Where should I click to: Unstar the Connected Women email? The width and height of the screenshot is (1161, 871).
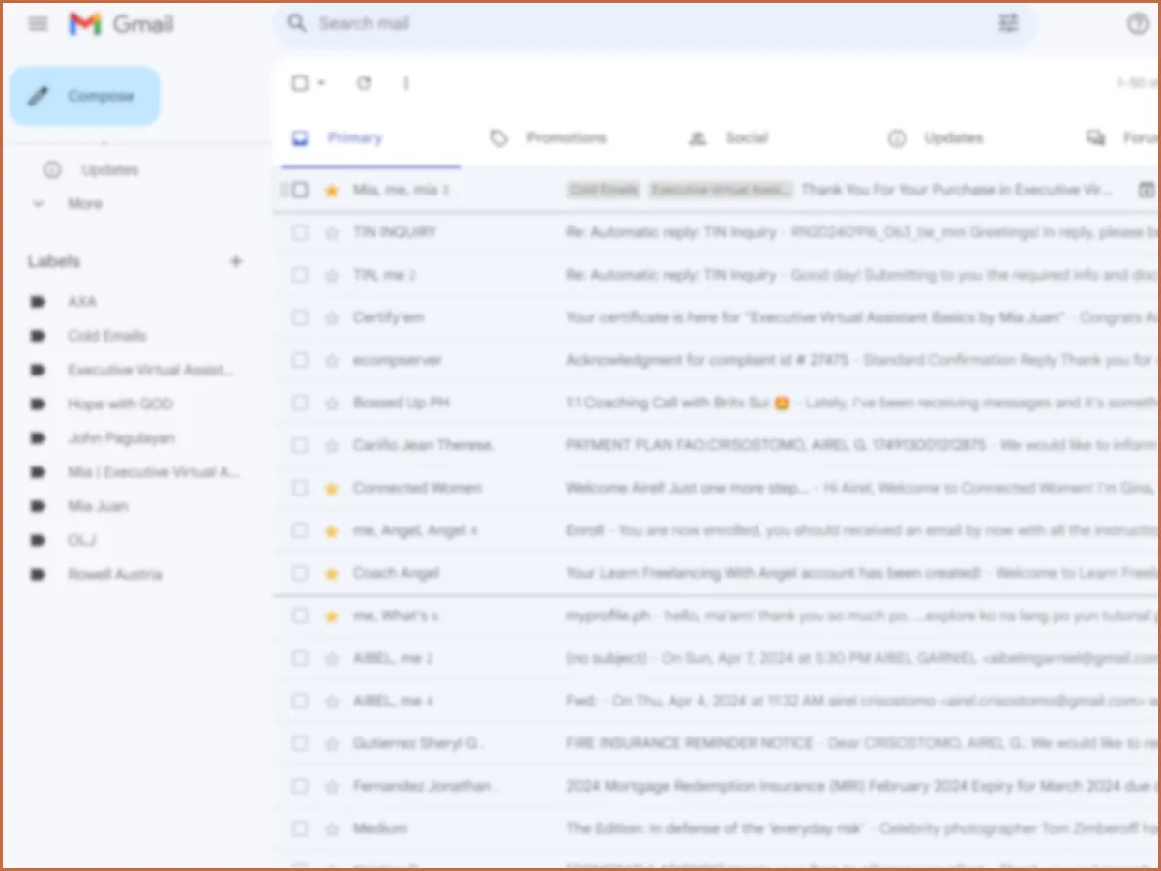(332, 488)
